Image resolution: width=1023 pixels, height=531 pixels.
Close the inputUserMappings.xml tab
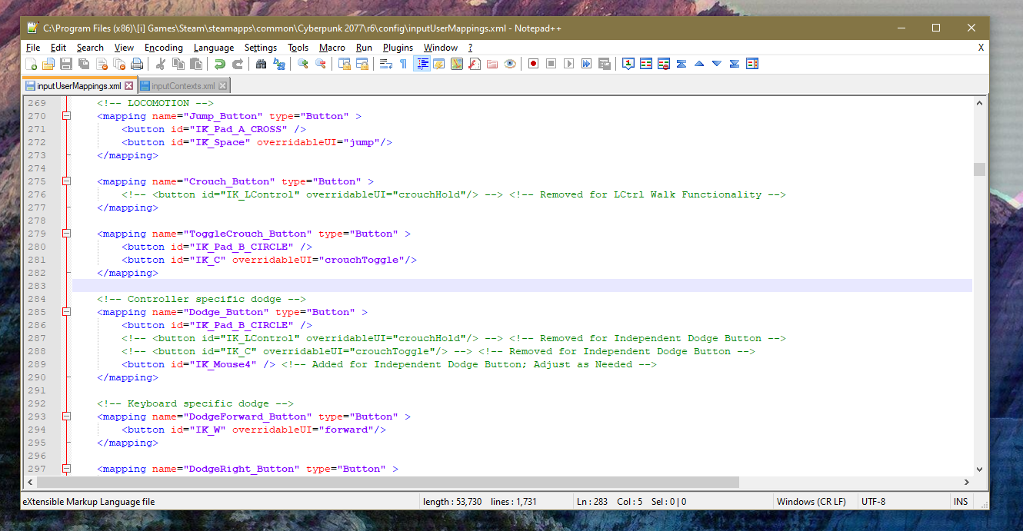[129, 86]
